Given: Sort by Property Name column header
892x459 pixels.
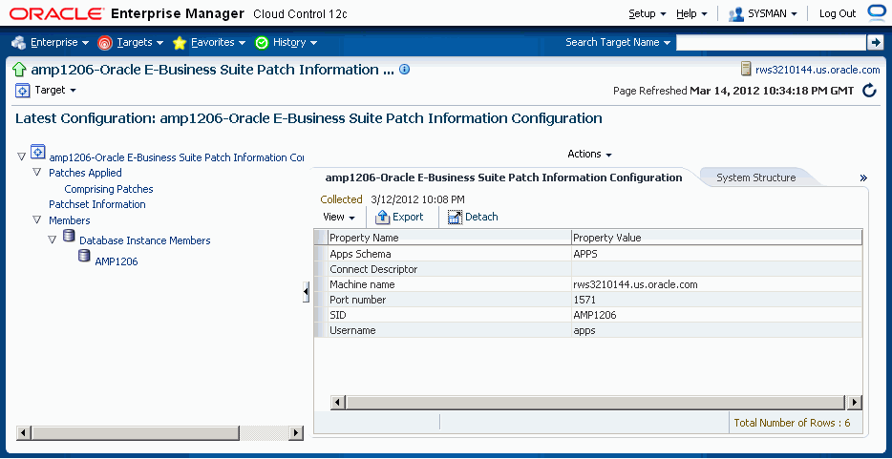Looking at the screenshot, I should 450,238.
